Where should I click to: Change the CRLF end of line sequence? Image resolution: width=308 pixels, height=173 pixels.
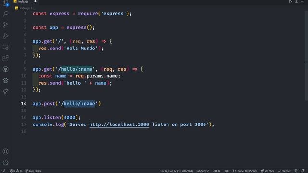[227, 171]
